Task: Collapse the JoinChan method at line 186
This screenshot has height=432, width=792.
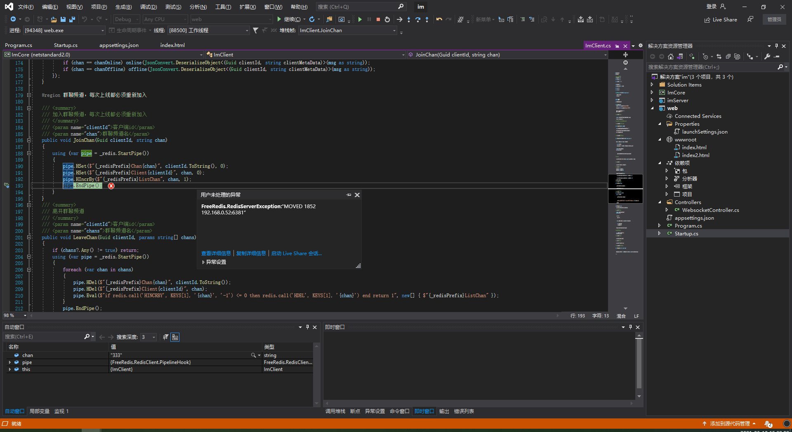Action: tap(29, 141)
